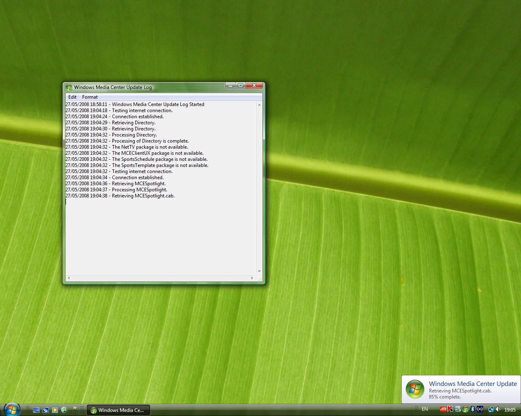The image size is (521, 416).
Task: Click Media Center Update notification icon
Action: point(415,389)
